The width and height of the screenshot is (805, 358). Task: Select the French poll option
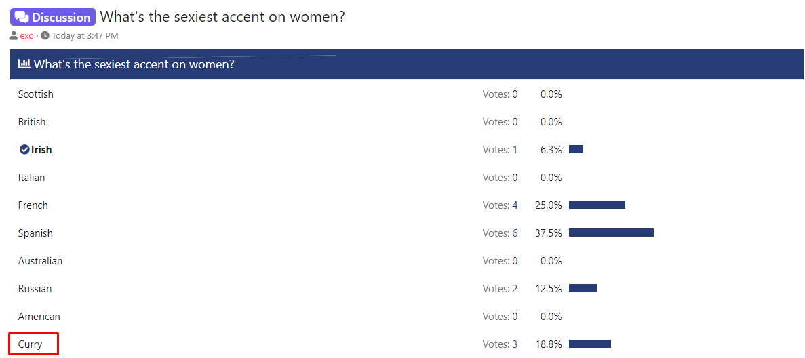click(33, 205)
